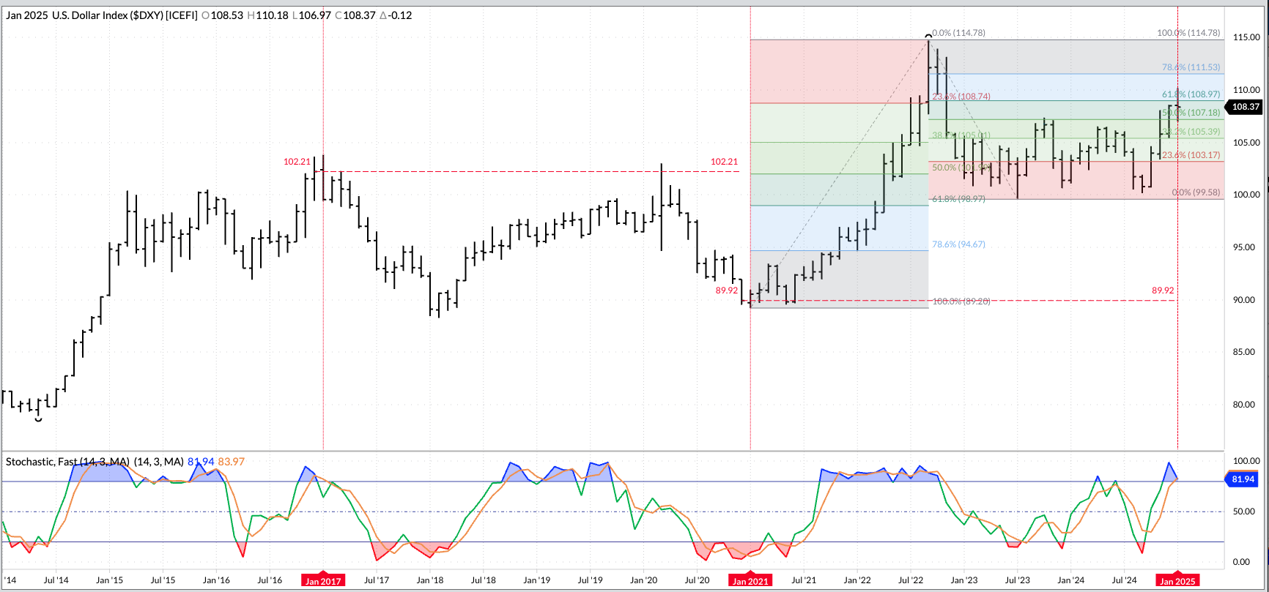The width and height of the screenshot is (1269, 592).
Task: Open the Stochastic, Fast indicator label
Action: coord(67,462)
